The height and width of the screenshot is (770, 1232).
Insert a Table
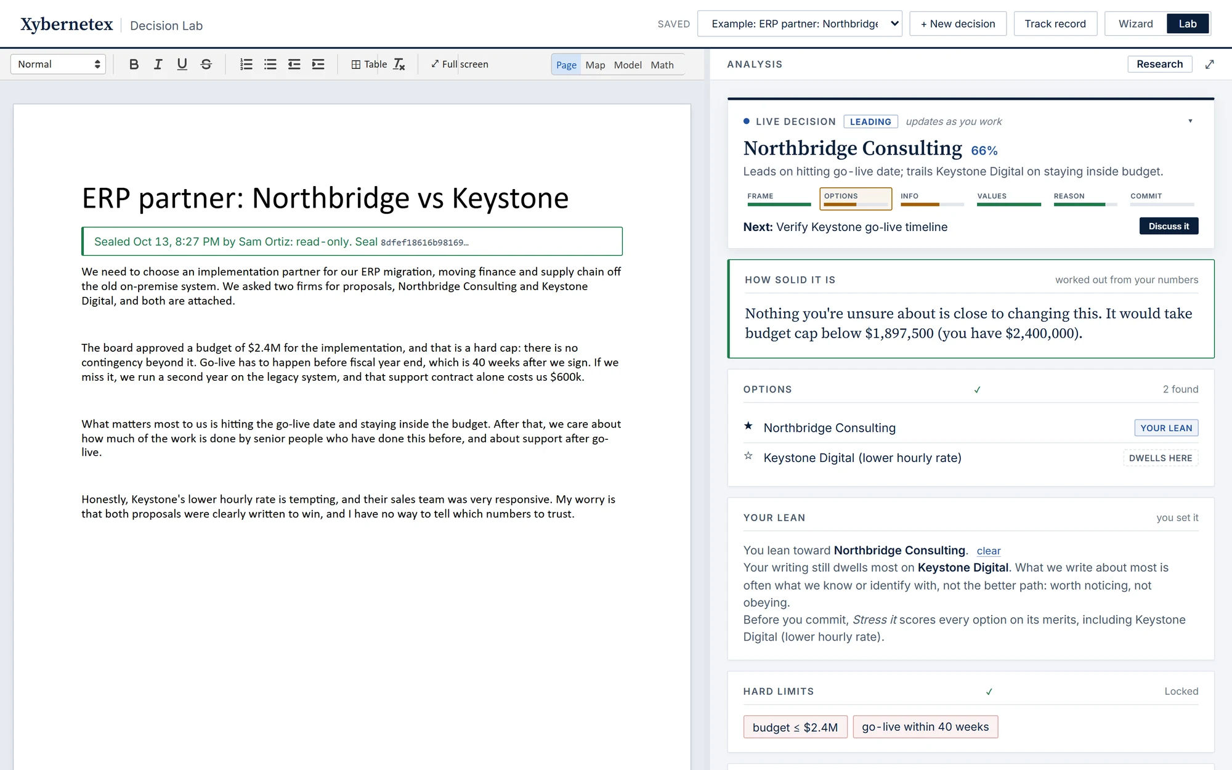(369, 64)
